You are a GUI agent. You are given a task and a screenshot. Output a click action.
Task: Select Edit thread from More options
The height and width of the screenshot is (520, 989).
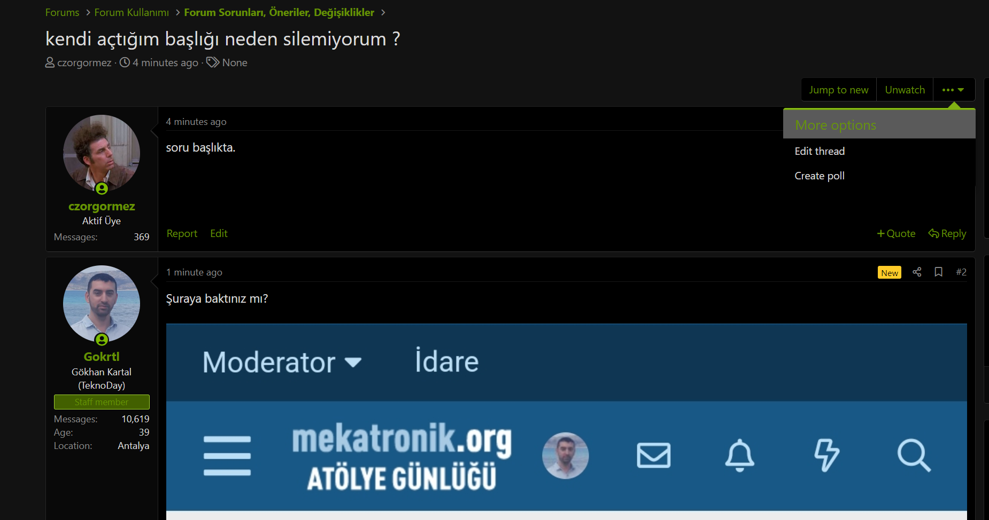point(820,151)
